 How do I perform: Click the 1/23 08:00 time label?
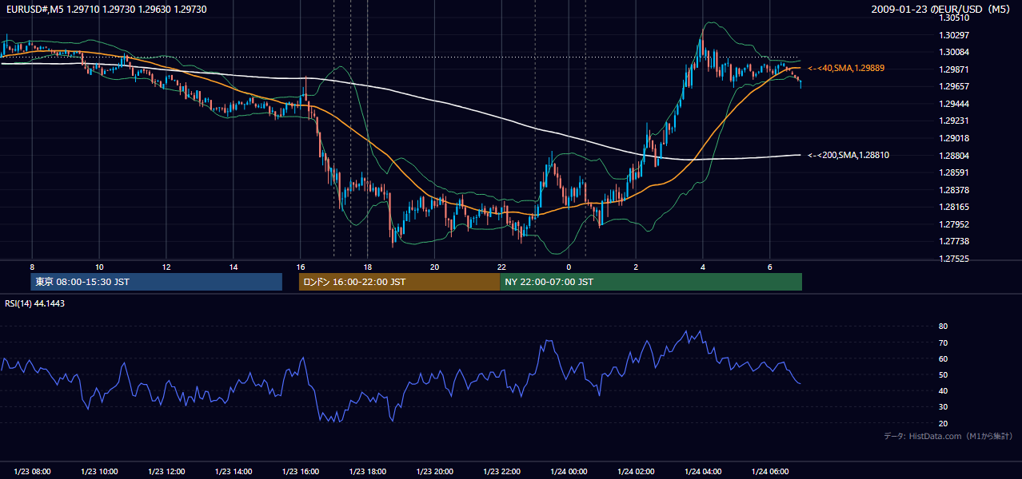pyautogui.click(x=32, y=472)
